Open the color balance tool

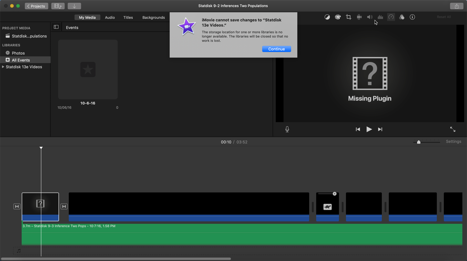(327, 17)
